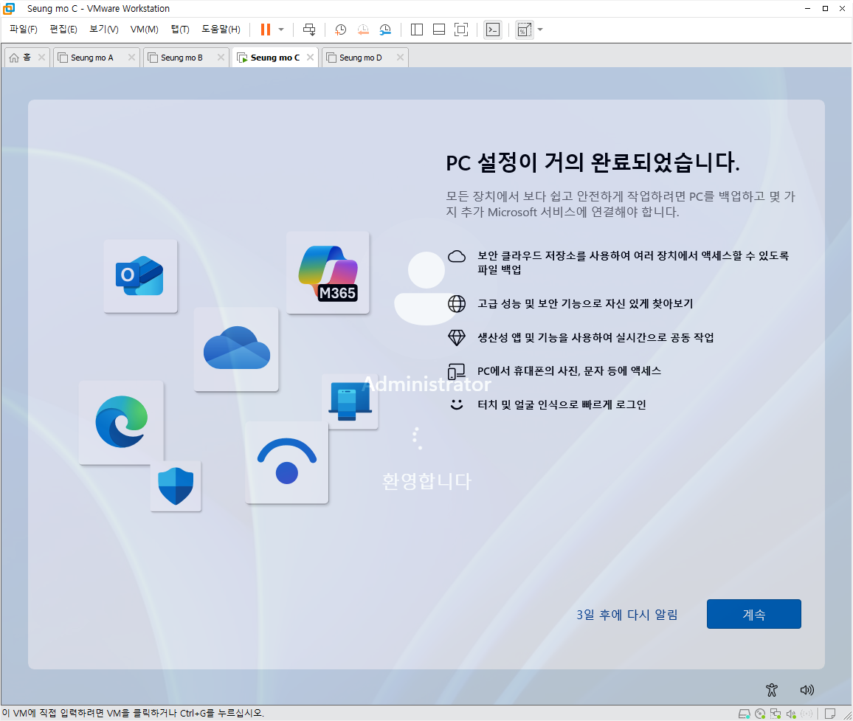This screenshot has height=721, width=853.
Task: Click the 'PC 설정이 거의 완료되었습니다.' heading
Action: click(x=593, y=162)
